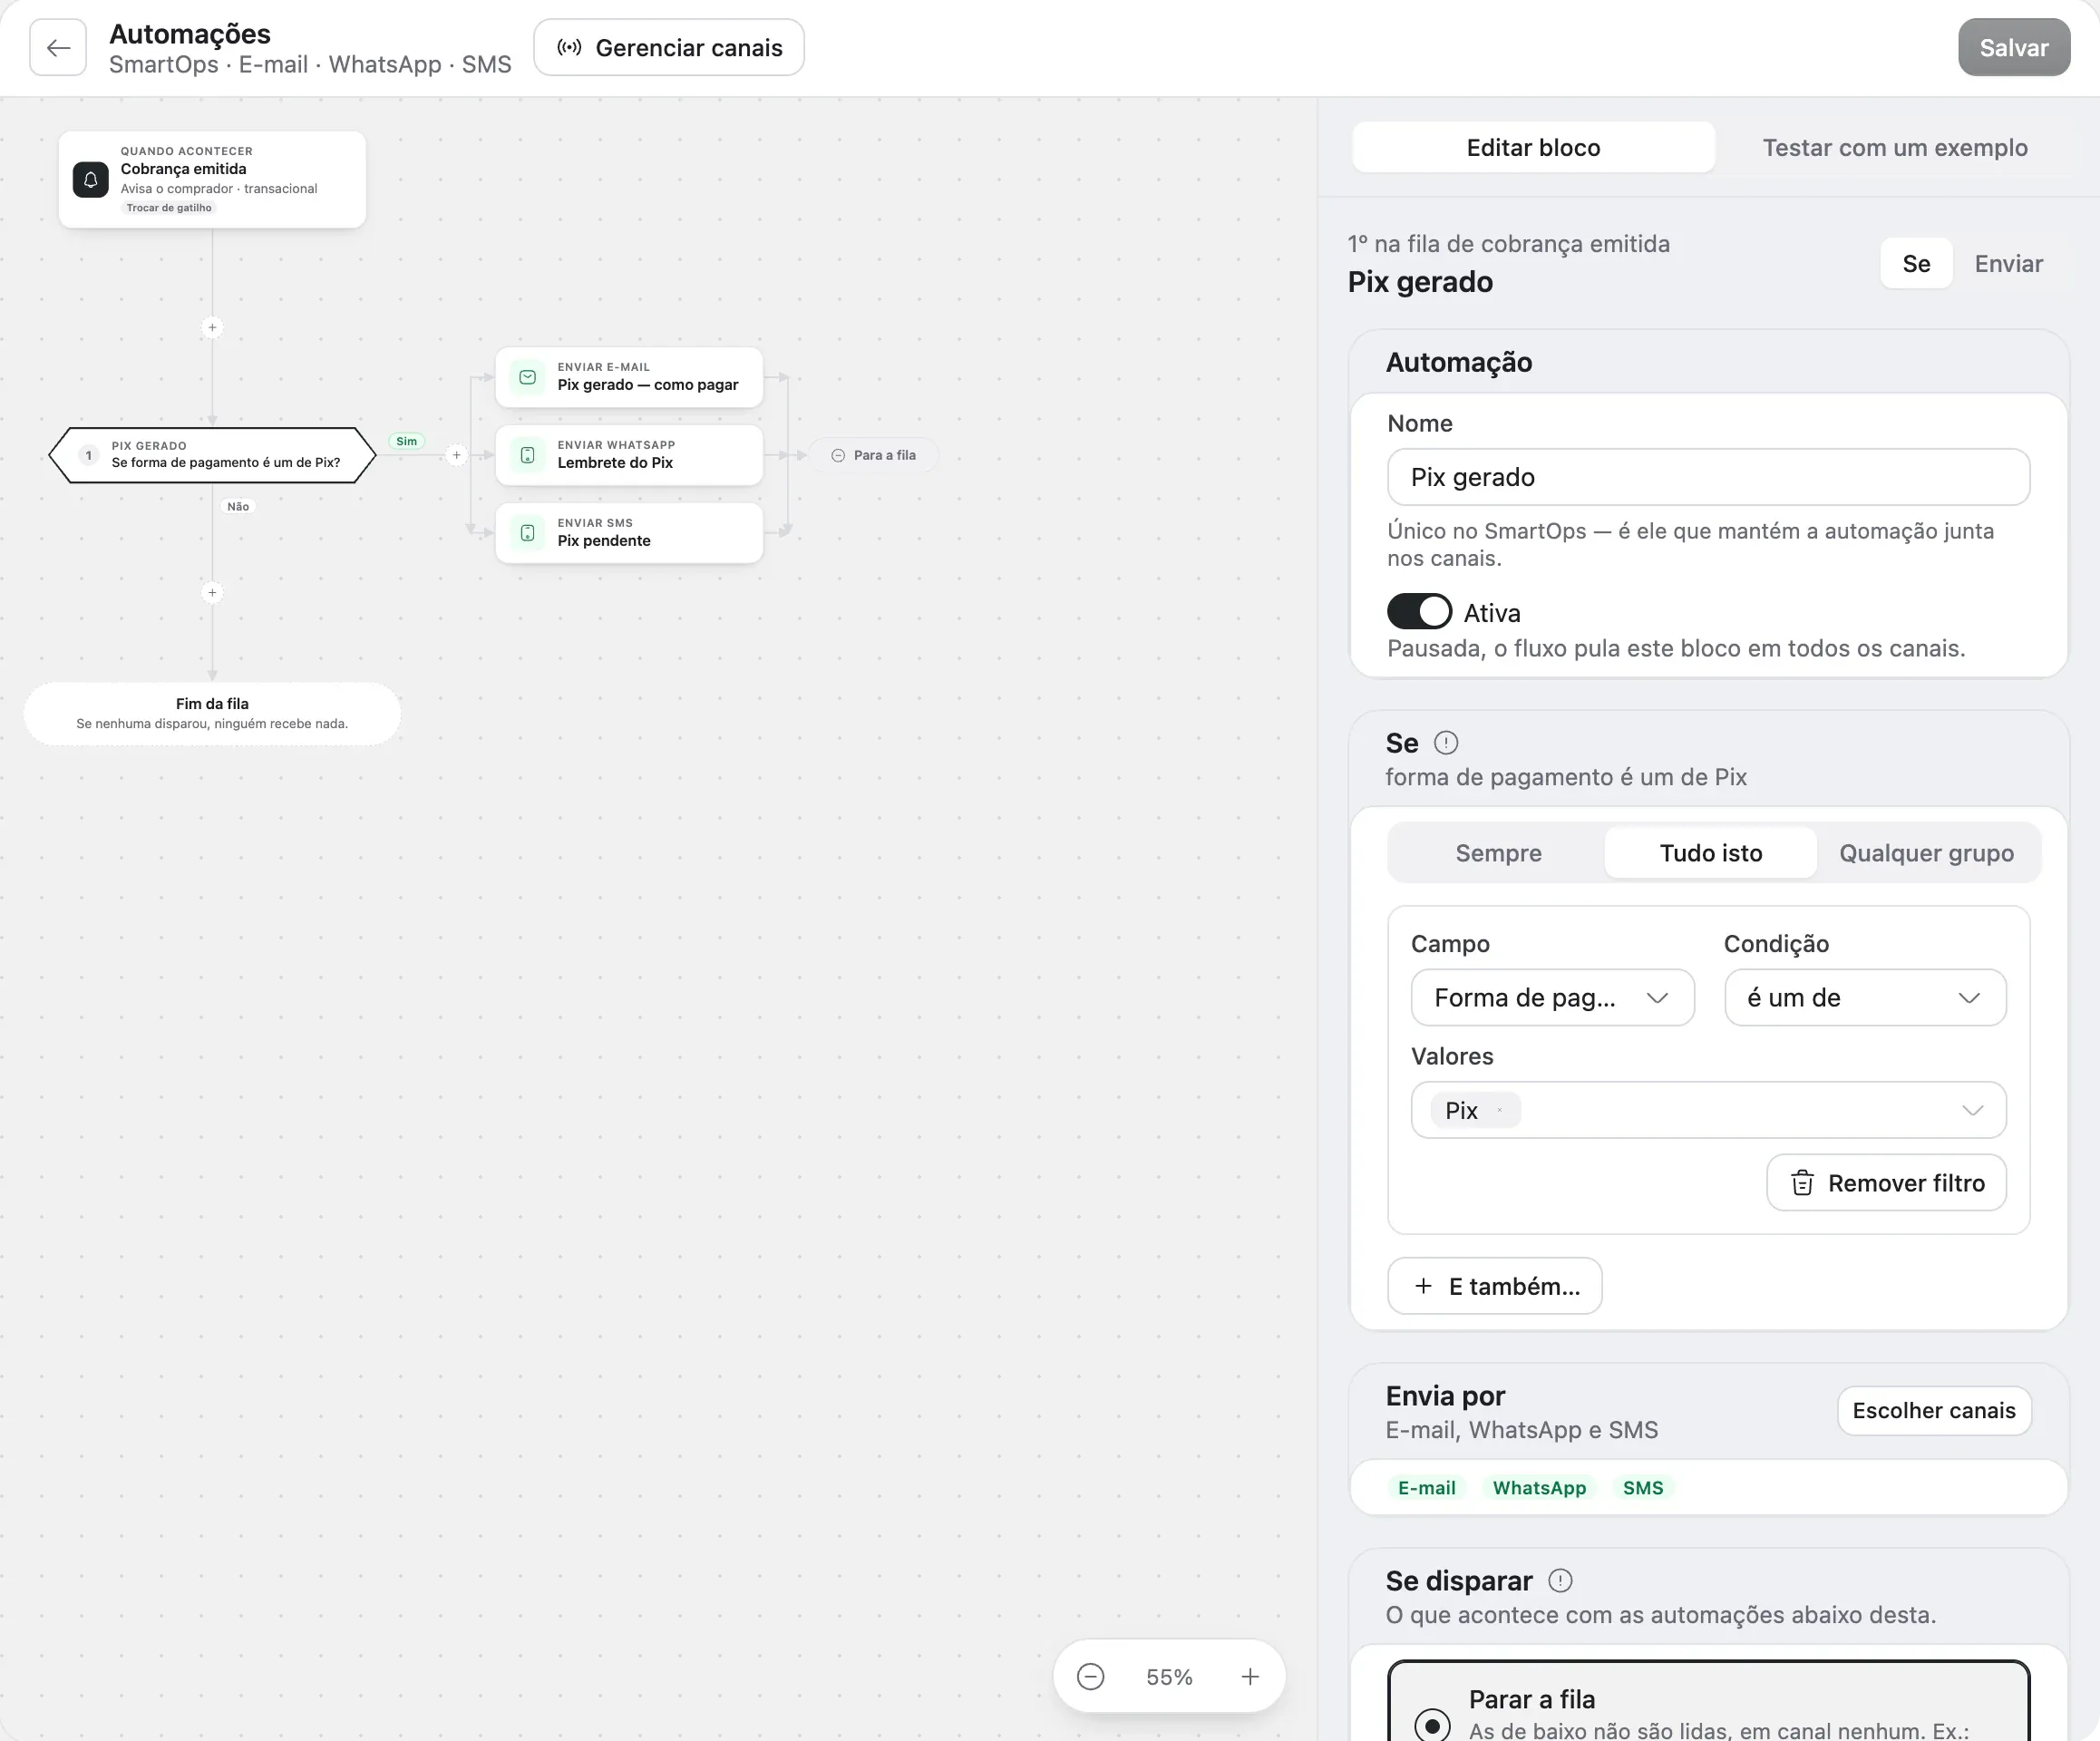Select the Qualquer grupo segment
Viewport: 2100px width, 1741px height.
coord(1926,853)
